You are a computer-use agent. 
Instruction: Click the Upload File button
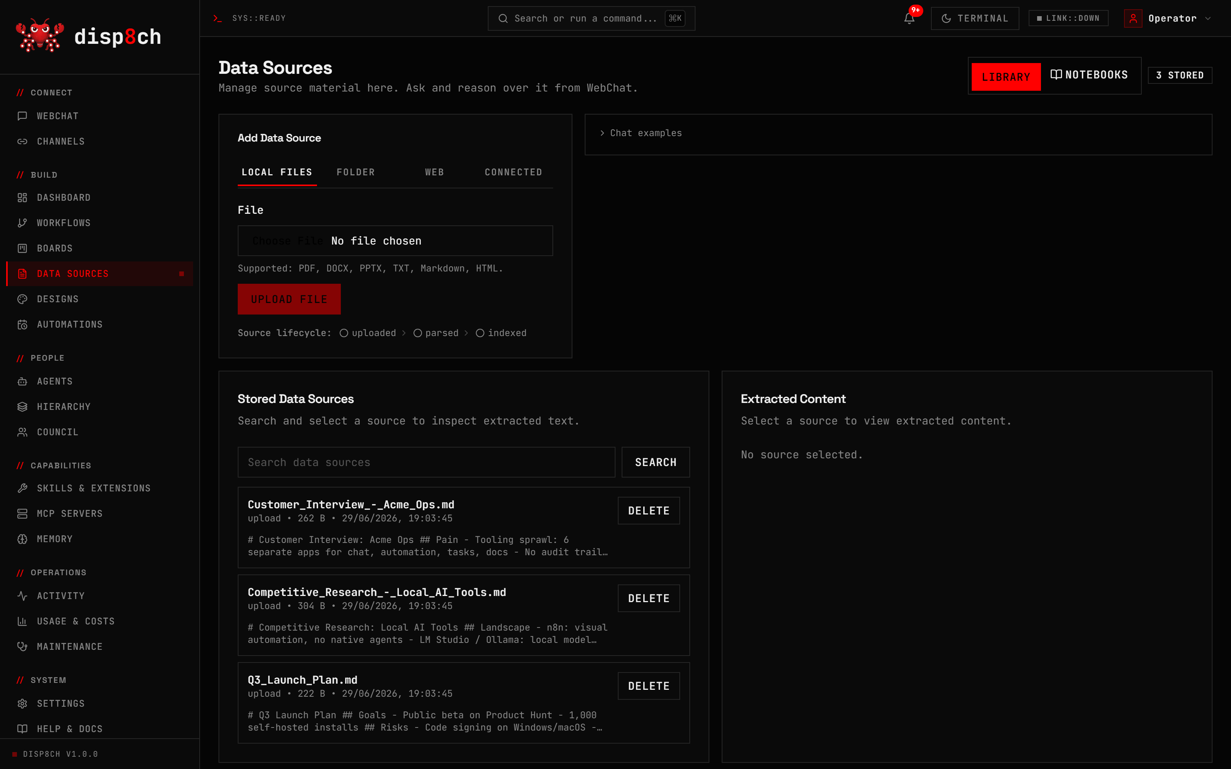(289, 299)
